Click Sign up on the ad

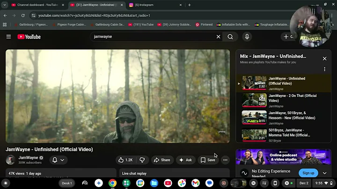pos(308,173)
